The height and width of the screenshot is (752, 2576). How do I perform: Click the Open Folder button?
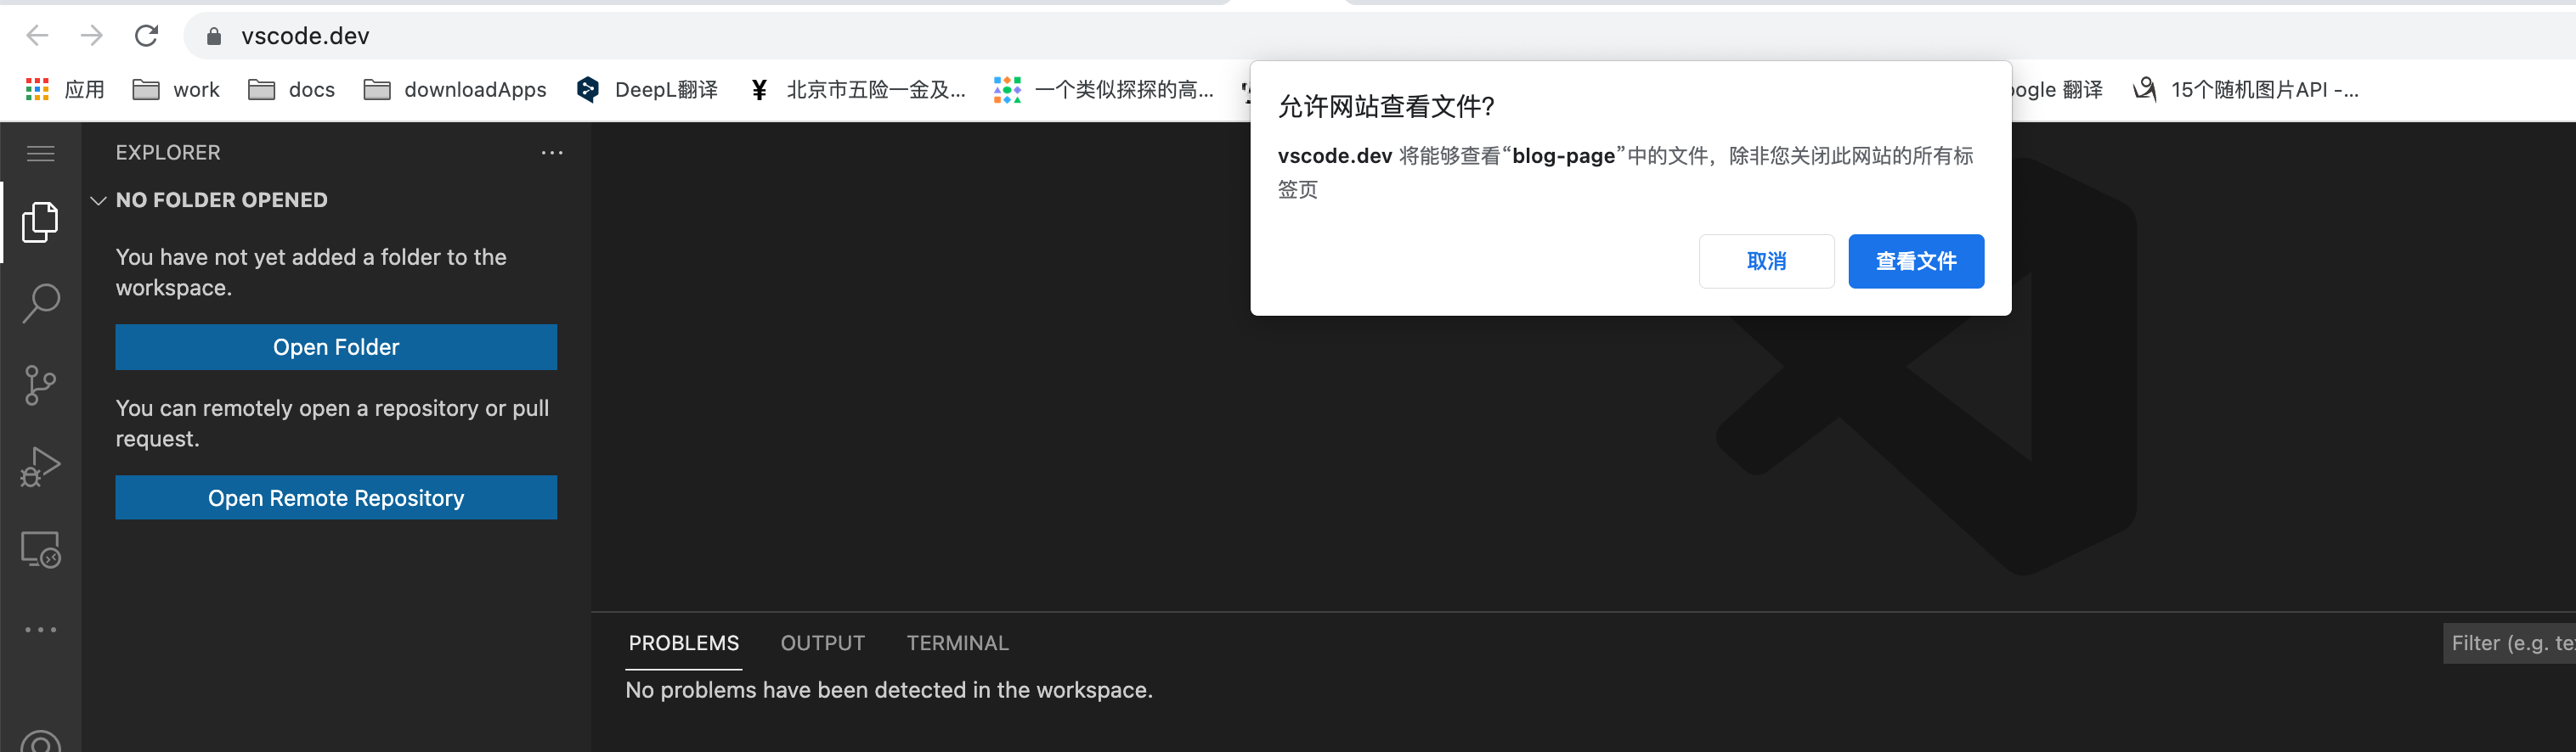[336, 346]
